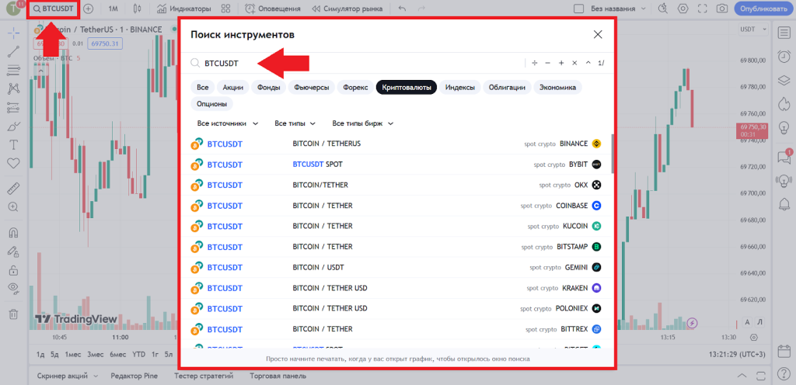The image size is (796, 385).
Task: Open Оповещения alert creation button
Action: point(273,9)
